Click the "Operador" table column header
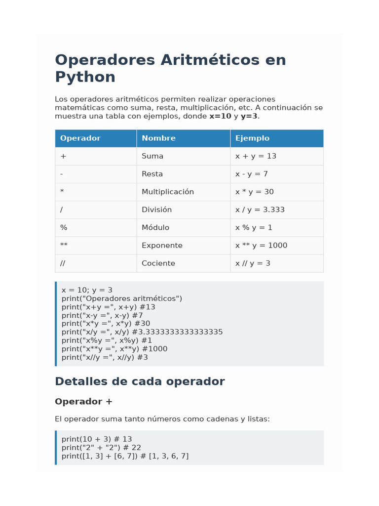The height and width of the screenshot is (506, 379). point(80,138)
